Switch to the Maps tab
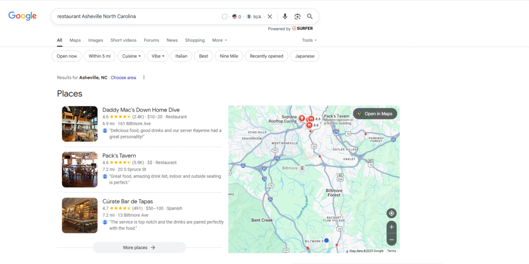This screenshot has height=264, width=529. point(75,40)
